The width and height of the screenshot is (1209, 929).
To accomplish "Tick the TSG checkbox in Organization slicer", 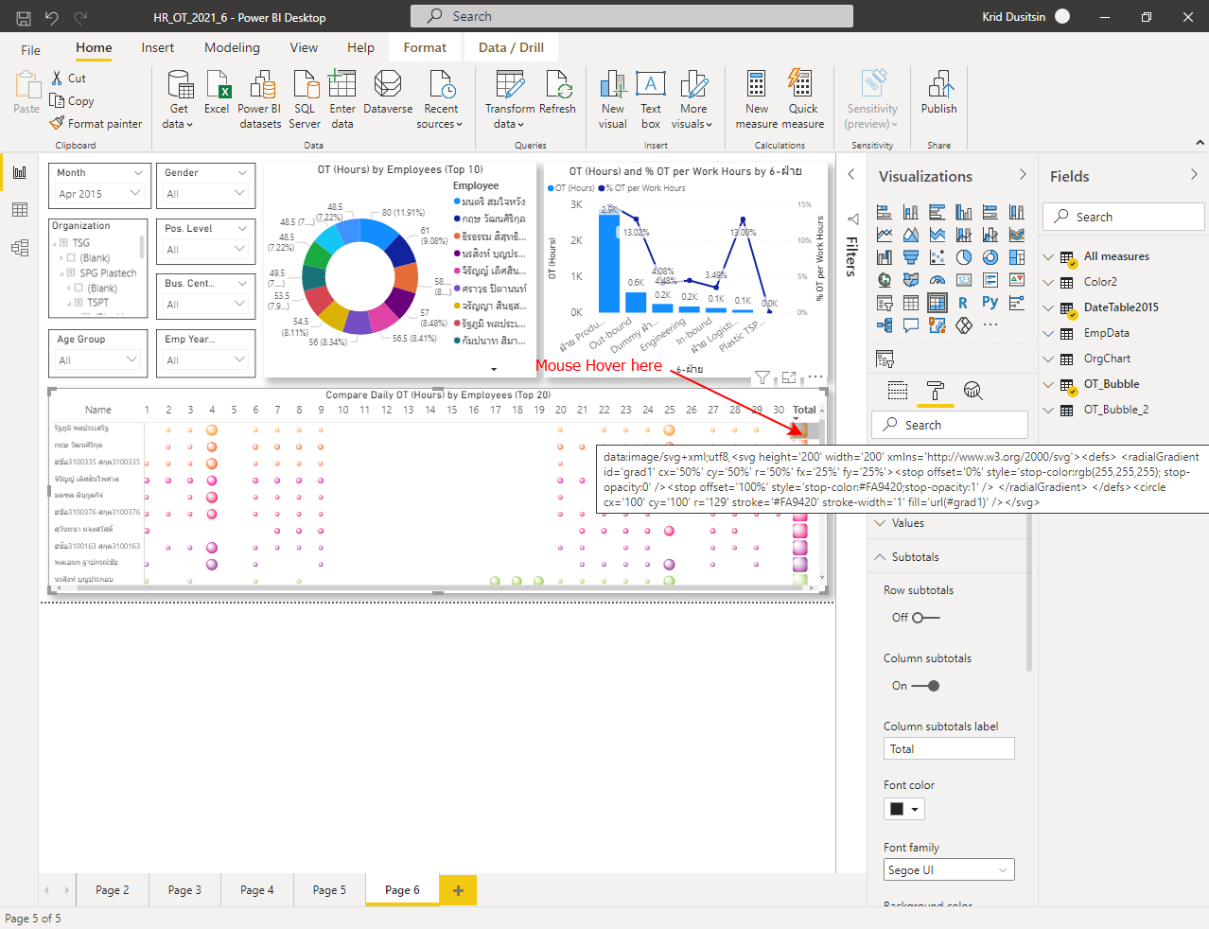I will point(63,243).
